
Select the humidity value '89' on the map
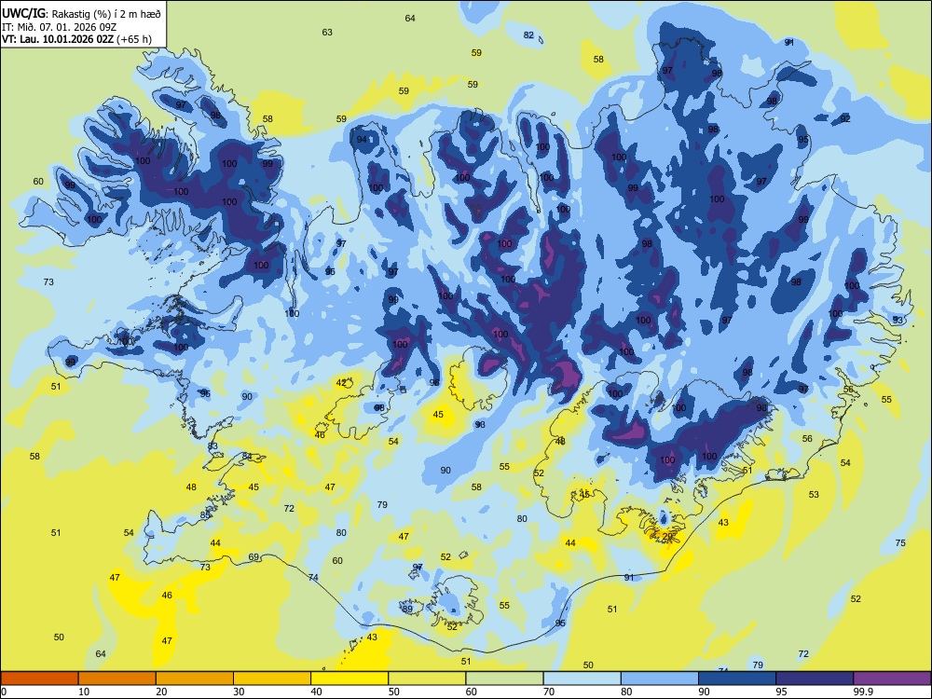pos(407,609)
